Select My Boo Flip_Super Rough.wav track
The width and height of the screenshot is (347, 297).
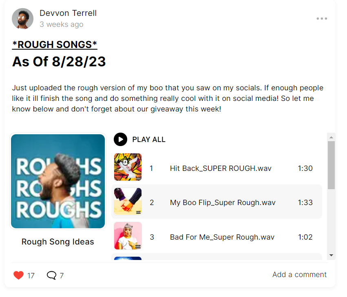pyautogui.click(x=223, y=203)
